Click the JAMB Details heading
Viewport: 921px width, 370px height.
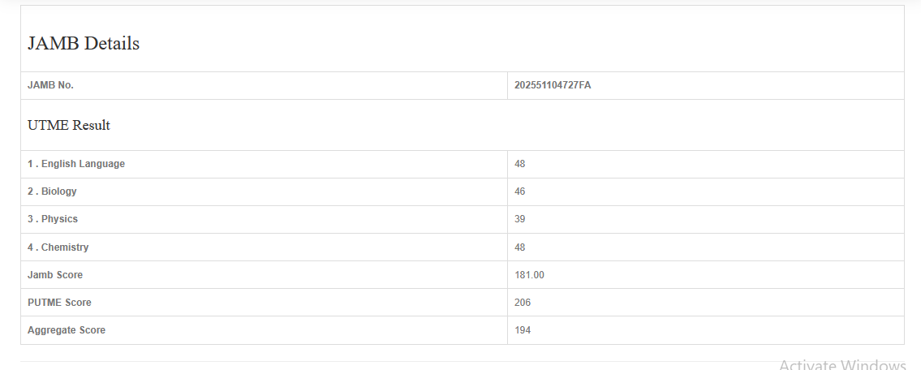[84, 44]
